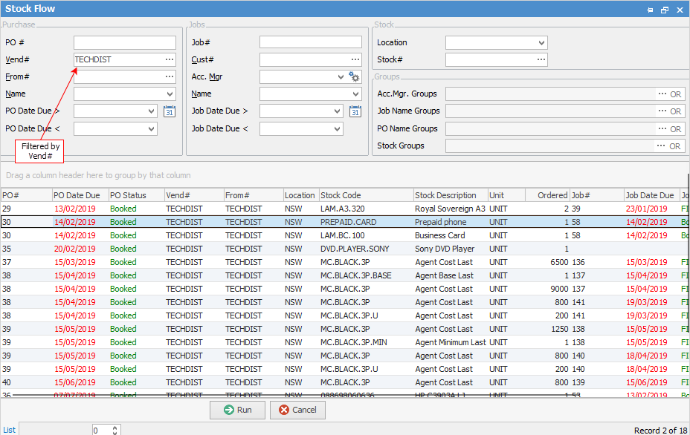Screen dimensions: 690x435
Task: Click the Run button
Action: (237, 410)
